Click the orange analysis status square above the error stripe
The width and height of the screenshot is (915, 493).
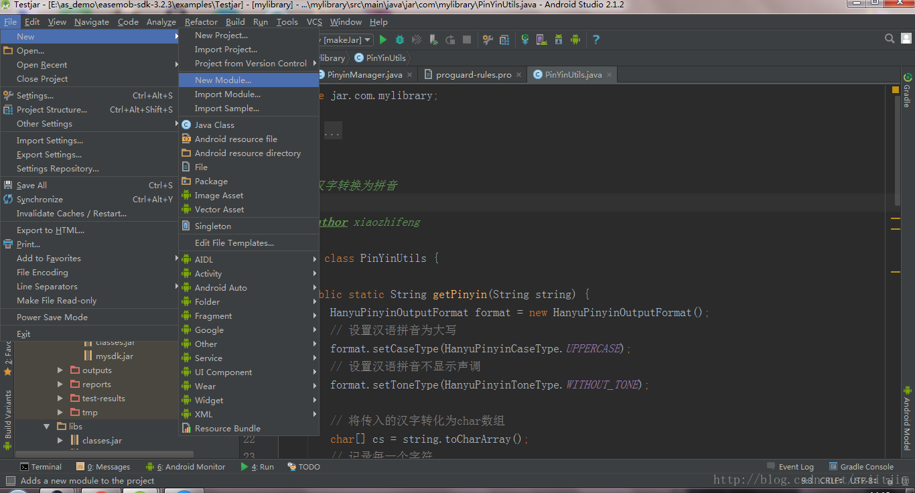click(x=896, y=89)
